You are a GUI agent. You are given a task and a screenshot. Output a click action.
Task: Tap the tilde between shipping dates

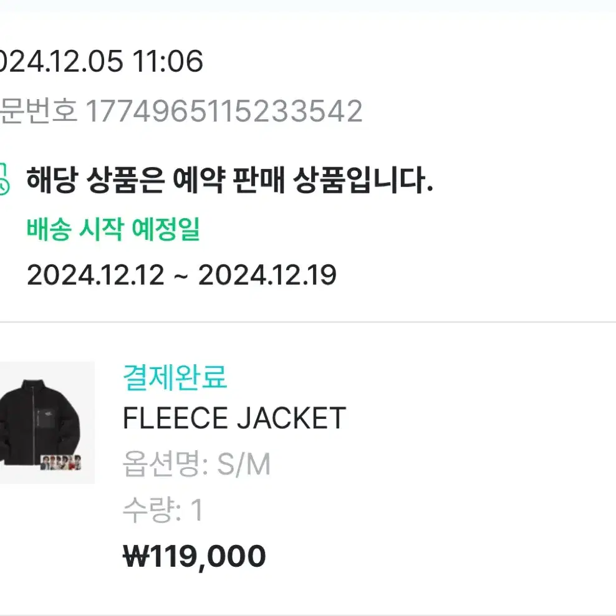[x=181, y=276]
